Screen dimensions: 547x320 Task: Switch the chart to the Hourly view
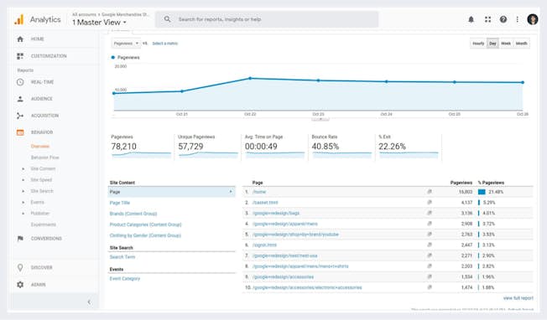[478, 44]
